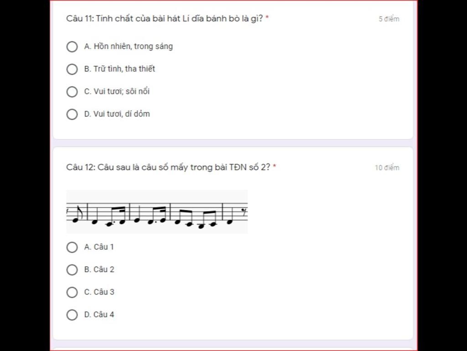The image size is (467, 351).
Task: Click the answer text 'Trữ tình, tha thiết'
Action: pos(124,69)
